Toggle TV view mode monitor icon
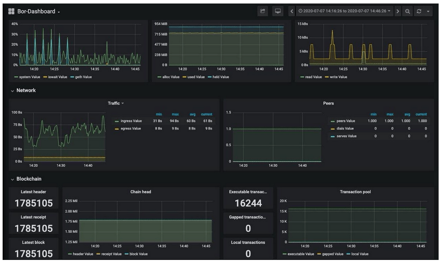Screen dimensions: 443x263 pyautogui.click(x=278, y=11)
